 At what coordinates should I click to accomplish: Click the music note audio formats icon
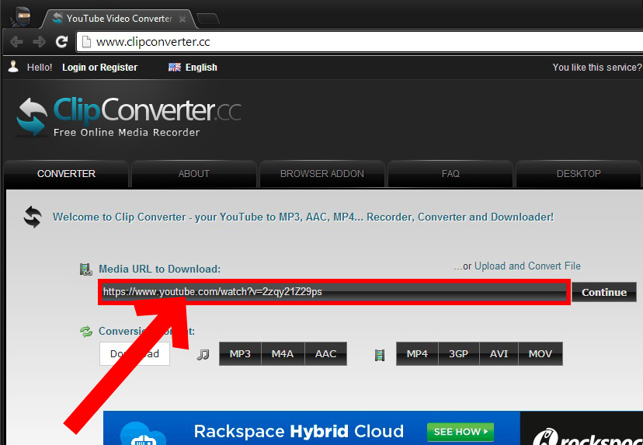click(x=203, y=354)
